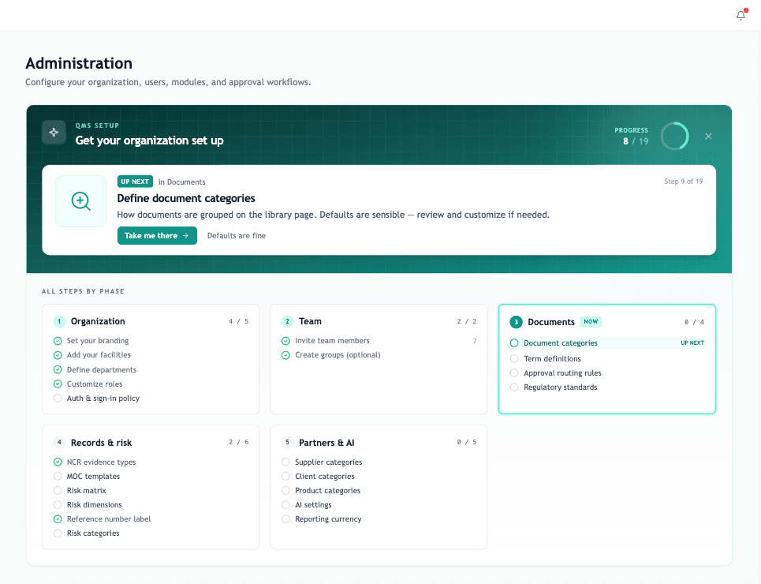
Task: Click the Risk dimensions status circle
Action: point(58,505)
